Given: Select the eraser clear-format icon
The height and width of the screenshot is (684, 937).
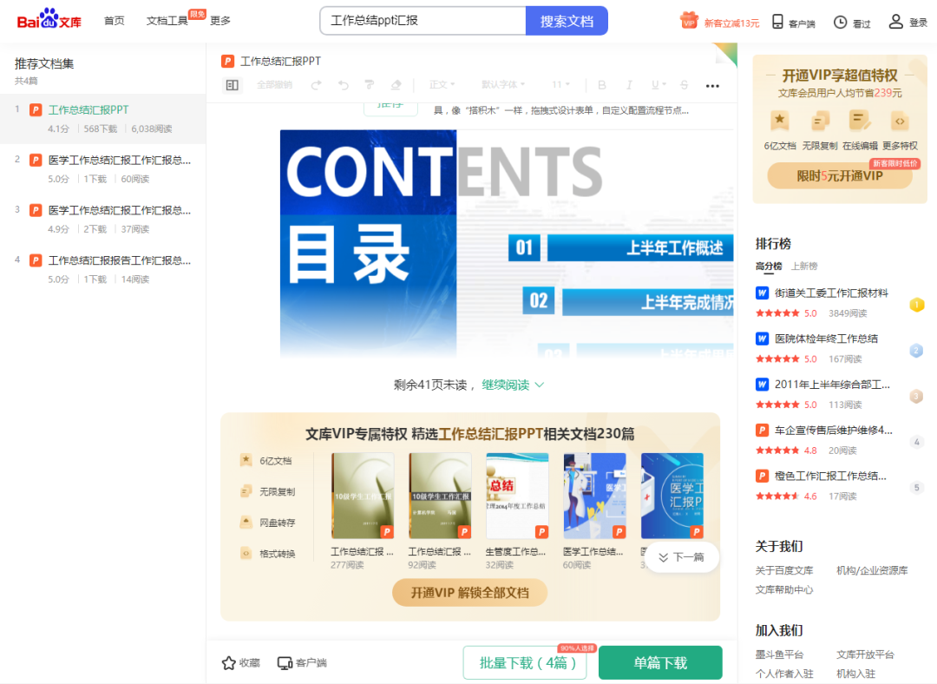Looking at the screenshot, I should [396, 85].
